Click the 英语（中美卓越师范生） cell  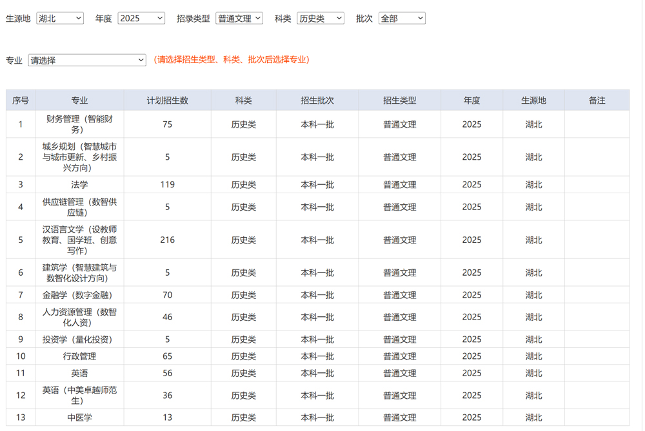click(x=79, y=396)
